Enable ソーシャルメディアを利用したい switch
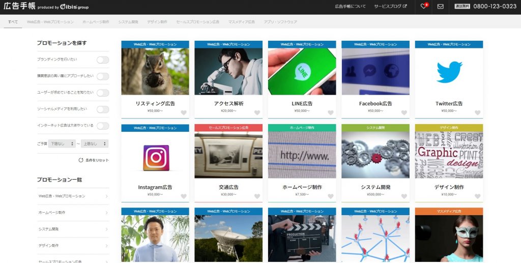This screenshot has width=521, height=263. pos(103,109)
